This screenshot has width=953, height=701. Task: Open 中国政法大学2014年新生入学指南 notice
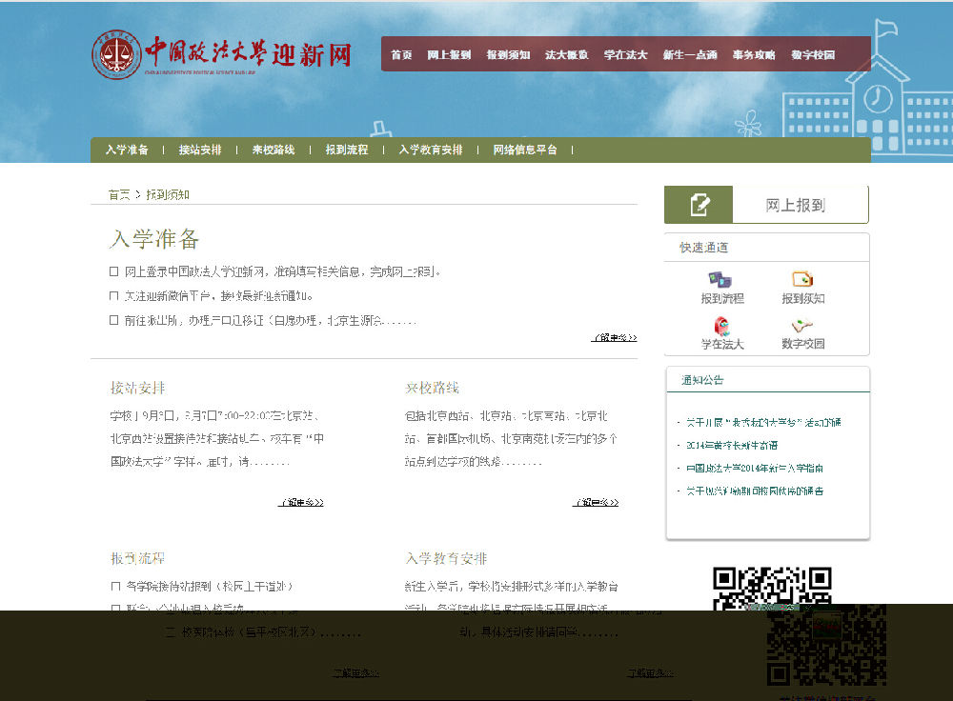tap(754, 469)
